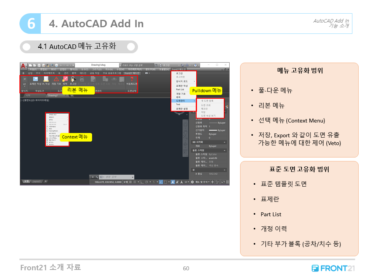Click the shopping cart icon in title bar
The image size is (373, 280).
click(x=183, y=65)
